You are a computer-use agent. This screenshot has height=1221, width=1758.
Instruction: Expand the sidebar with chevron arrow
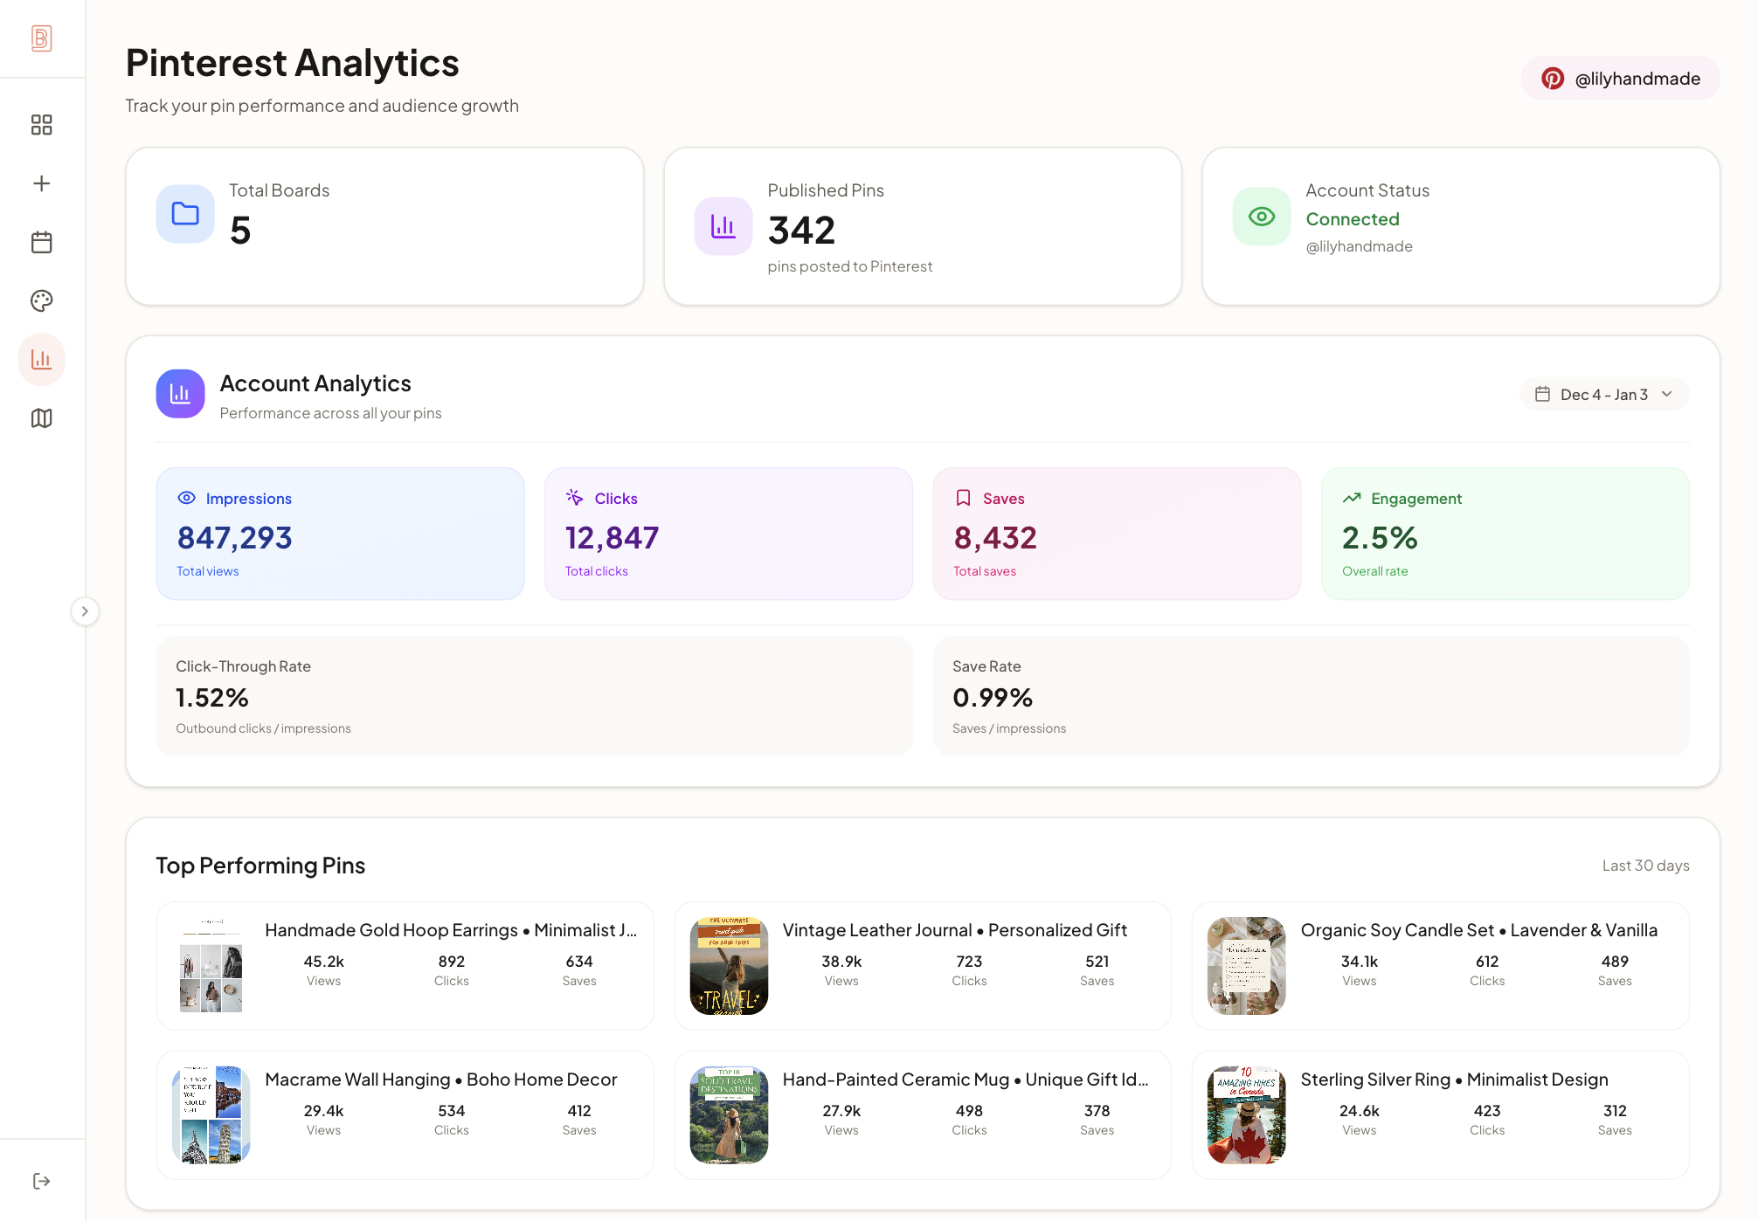(x=85, y=611)
